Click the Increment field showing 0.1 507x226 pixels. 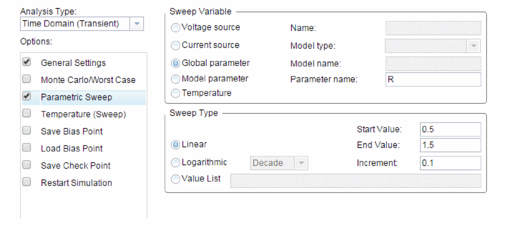point(451,163)
